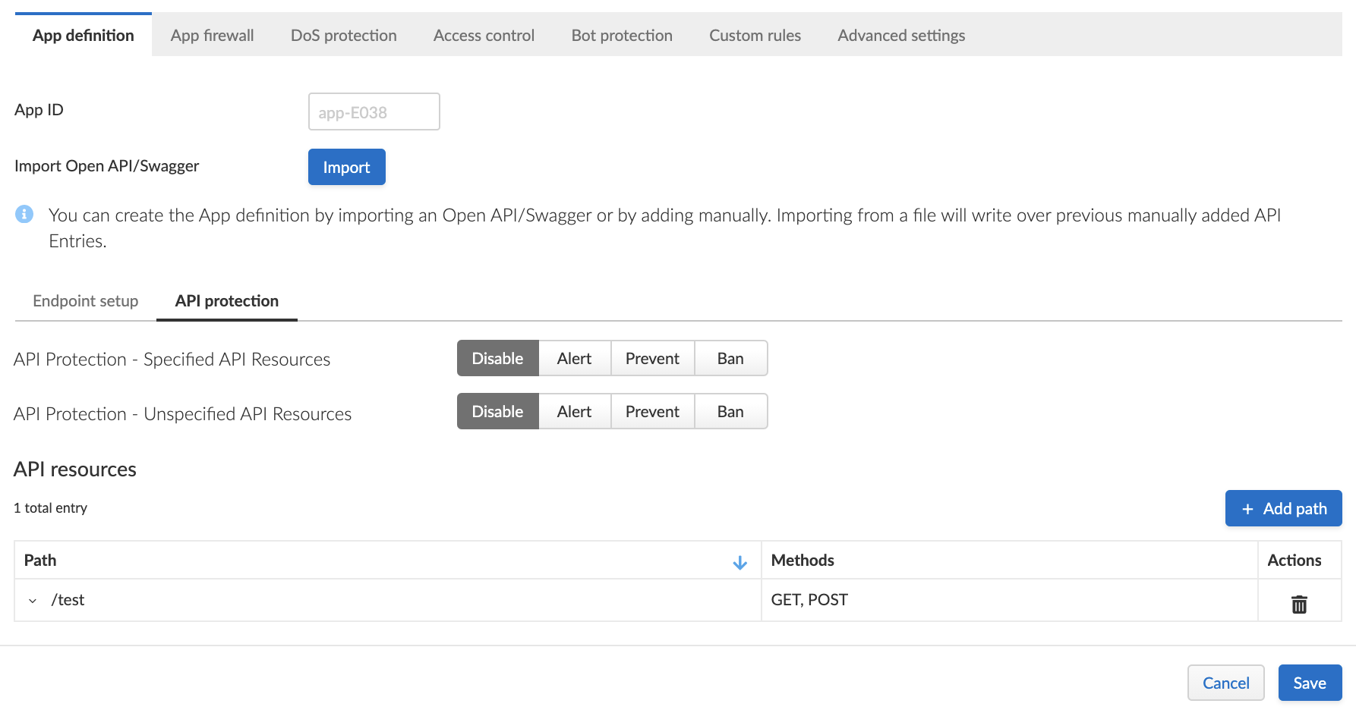This screenshot has width=1356, height=713.
Task: Set Unspecified API Resources to Ban
Action: [730, 411]
